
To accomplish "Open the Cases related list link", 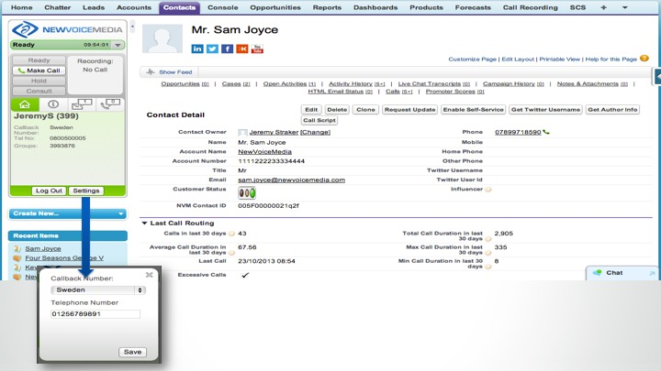I will (x=236, y=83).
